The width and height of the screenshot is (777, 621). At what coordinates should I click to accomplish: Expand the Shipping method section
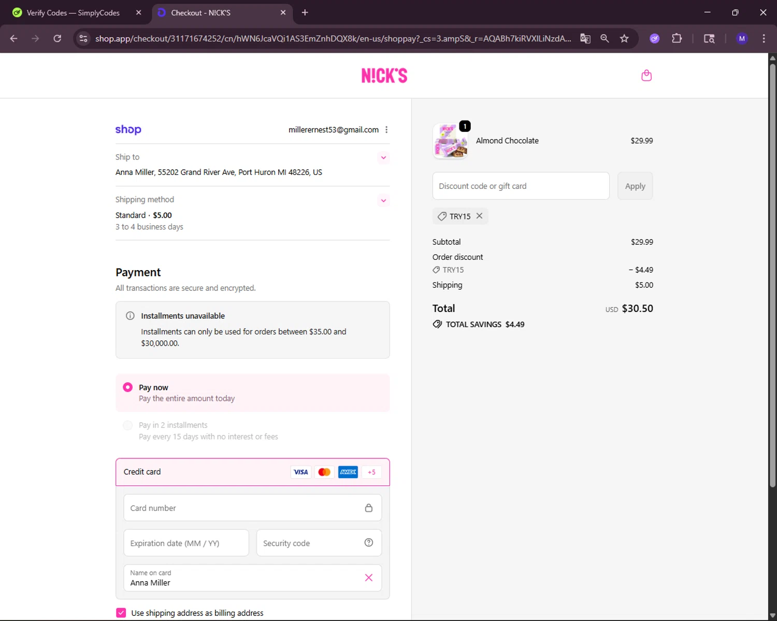pyautogui.click(x=383, y=200)
